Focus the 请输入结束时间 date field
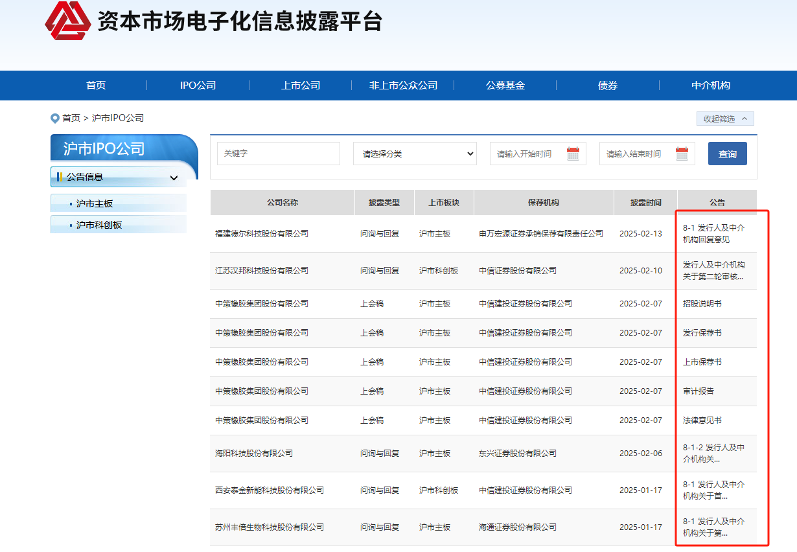The width and height of the screenshot is (797, 552). (647, 154)
